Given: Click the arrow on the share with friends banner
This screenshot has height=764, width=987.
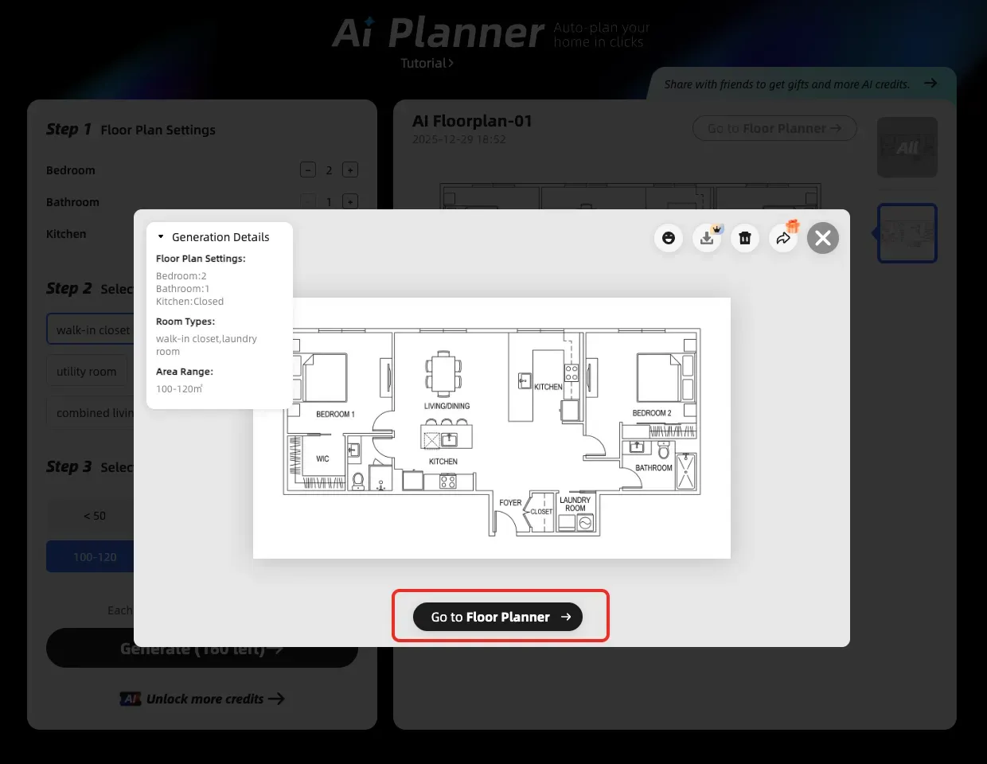Looking at the screenshot, I should (930, 84).
